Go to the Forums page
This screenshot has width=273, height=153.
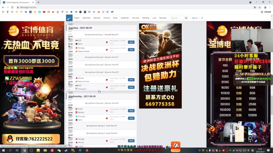[136, 18]
